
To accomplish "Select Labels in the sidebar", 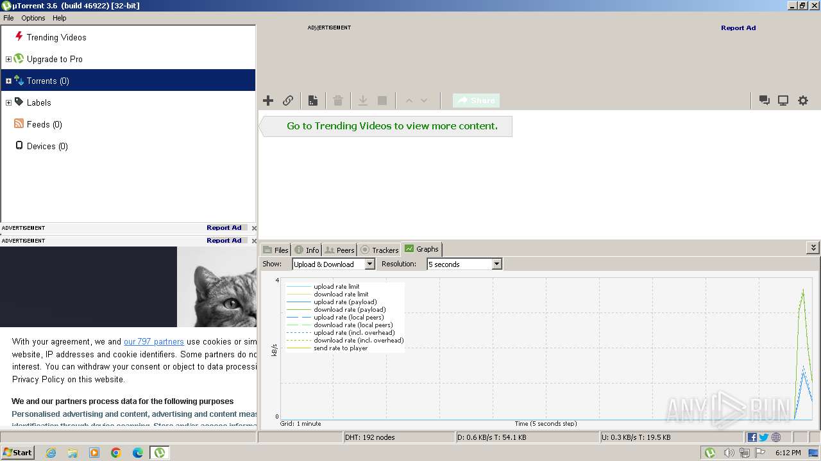I will coord(38,102).
